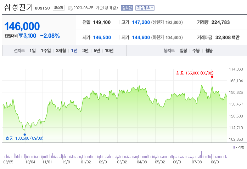Click the 최고 165,000 (08/02) label
This screenshot has height=169, width=247.
195,73
